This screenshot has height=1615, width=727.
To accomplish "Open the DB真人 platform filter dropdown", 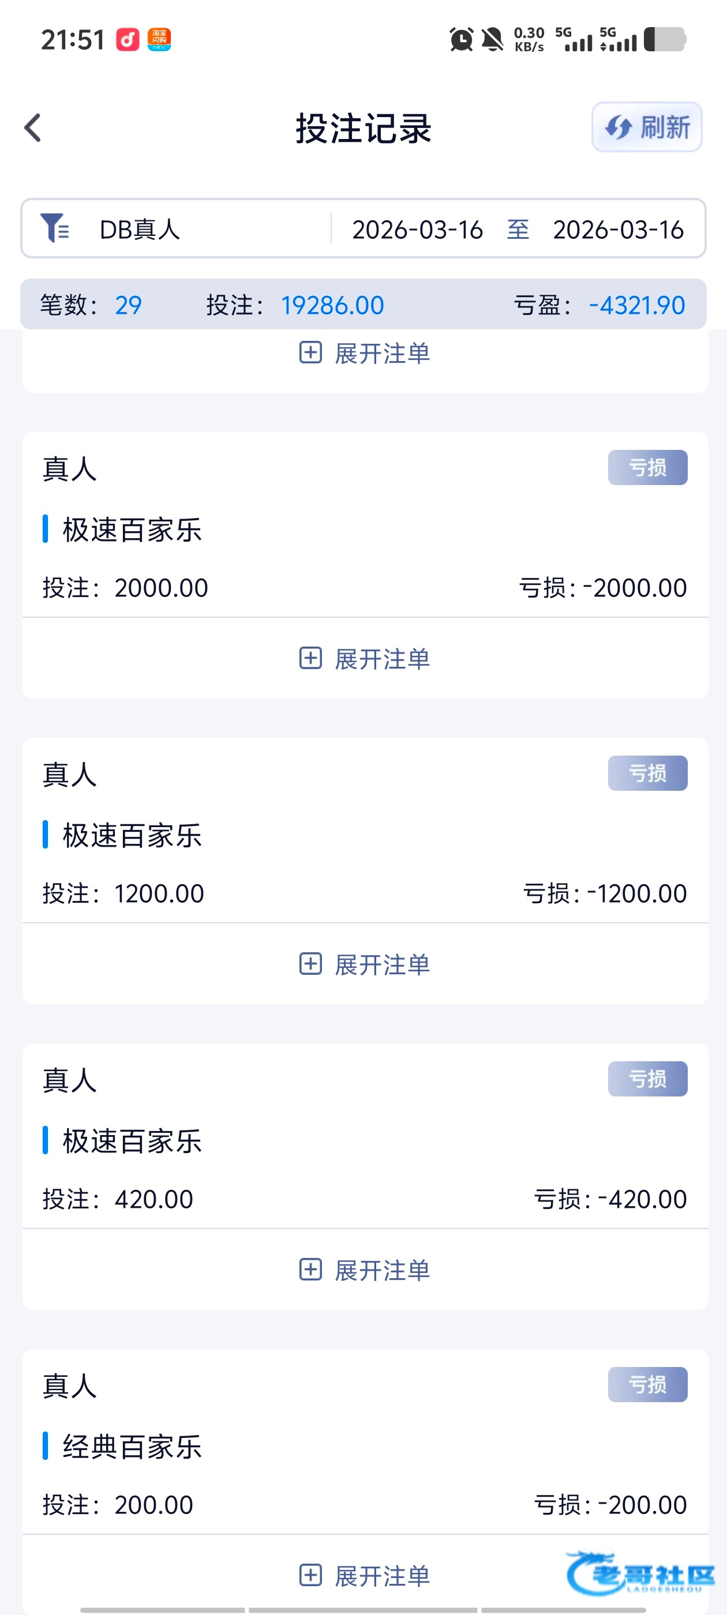I will point(140,230).
